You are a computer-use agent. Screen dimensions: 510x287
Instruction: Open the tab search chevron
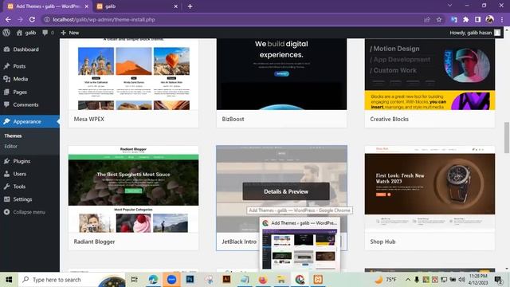click(x=449, y=6)
